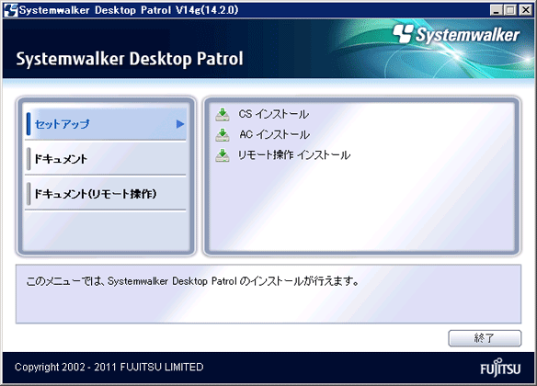Select the セットアップ menu item
This screenshot has width=537, height=386.
point(106,124)
